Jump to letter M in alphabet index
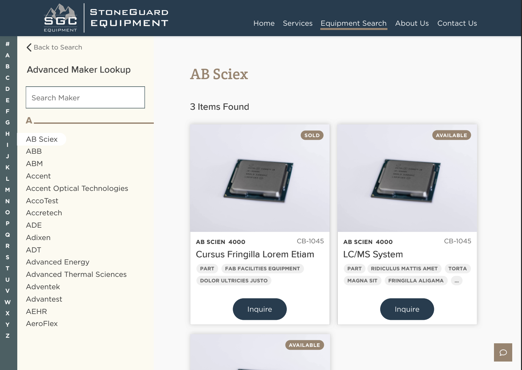The height and width of the screenshot is (370, 522). click(x=7, y=190)
